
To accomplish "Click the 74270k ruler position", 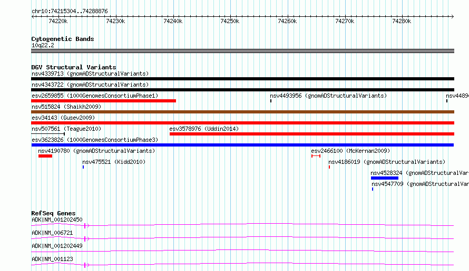I will point(345,21).
